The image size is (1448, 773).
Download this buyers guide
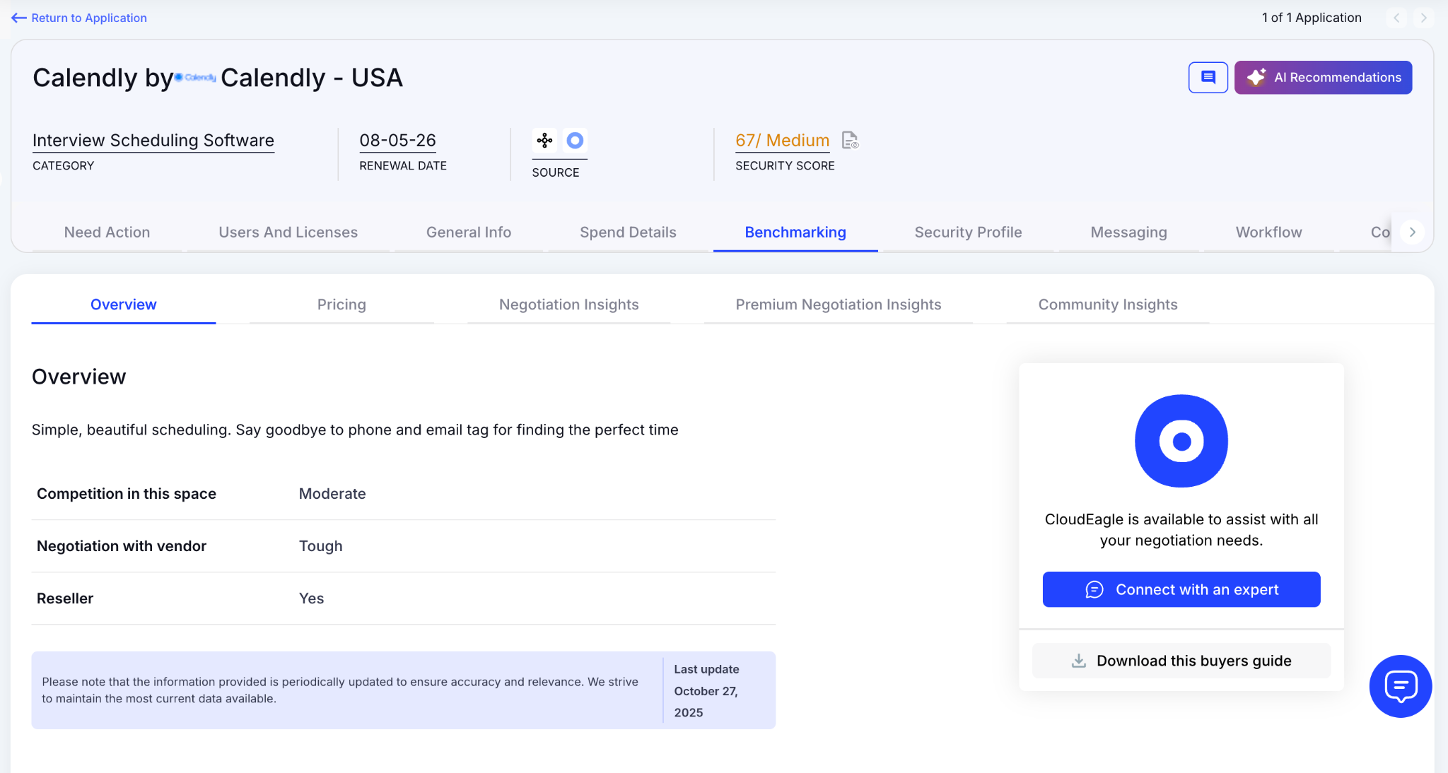pyautogui.click(x=1181, y=661)
